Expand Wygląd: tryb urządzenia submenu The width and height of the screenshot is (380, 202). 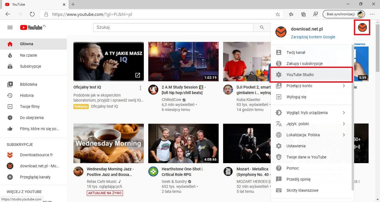click(x=344, y=113)
